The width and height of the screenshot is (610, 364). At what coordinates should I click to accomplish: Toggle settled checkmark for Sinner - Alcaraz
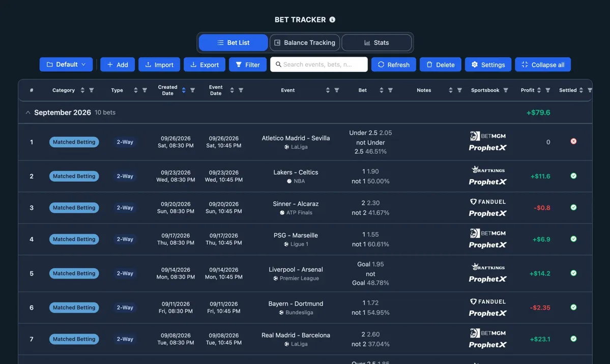(573, 208)
